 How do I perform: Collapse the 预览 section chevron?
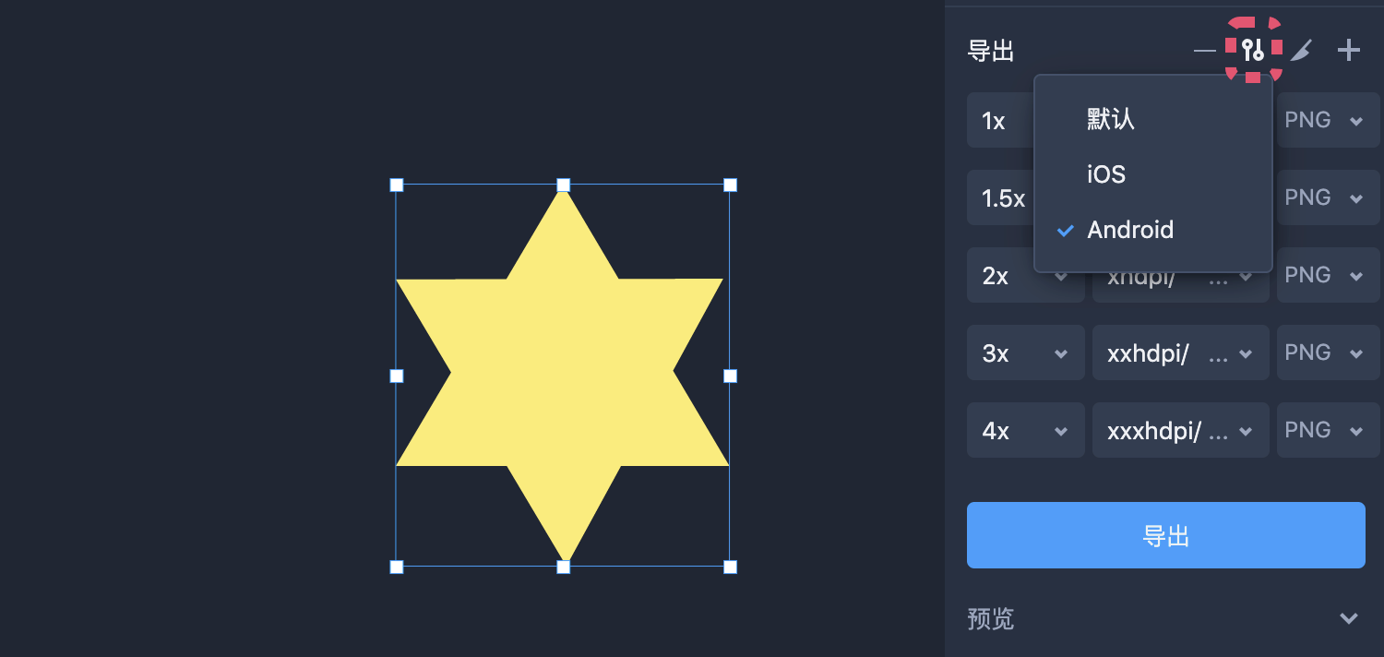1349,618
